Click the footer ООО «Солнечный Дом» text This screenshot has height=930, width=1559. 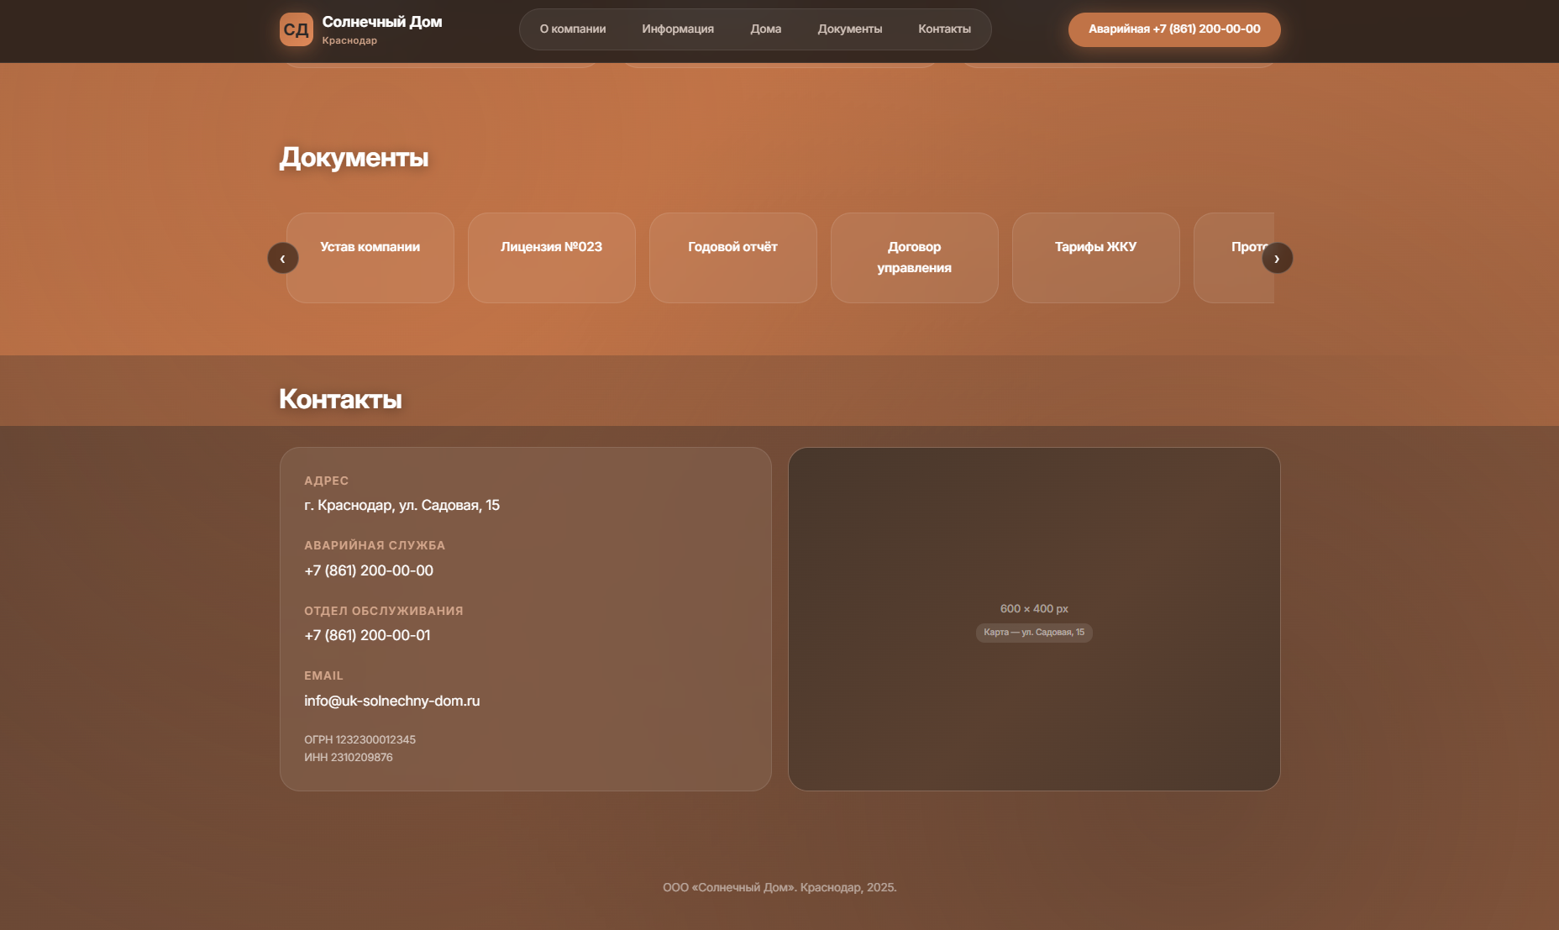pos(779,887)
